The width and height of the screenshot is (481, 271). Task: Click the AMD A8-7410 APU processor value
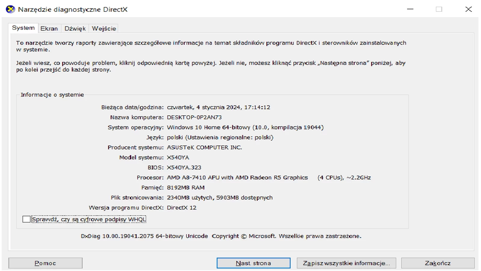(x=269, y=178)
